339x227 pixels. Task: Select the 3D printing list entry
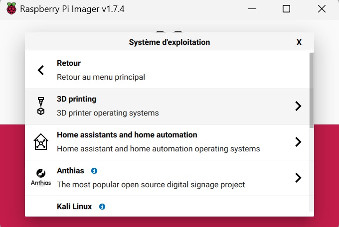(167, 106)
